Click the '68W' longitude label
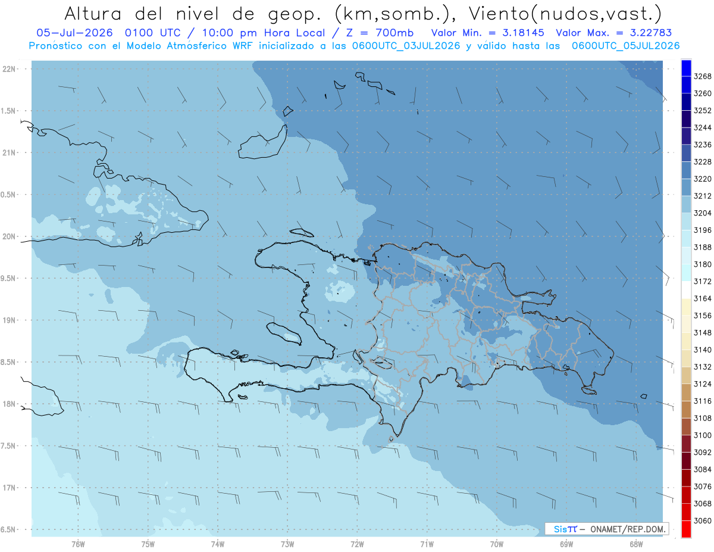Screen dimensions: 714x552 636,544
